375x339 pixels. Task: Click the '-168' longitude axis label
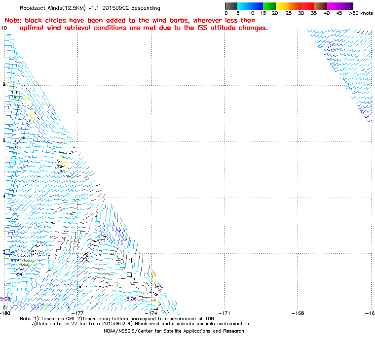pyautogui.click(x=298, y=313)
